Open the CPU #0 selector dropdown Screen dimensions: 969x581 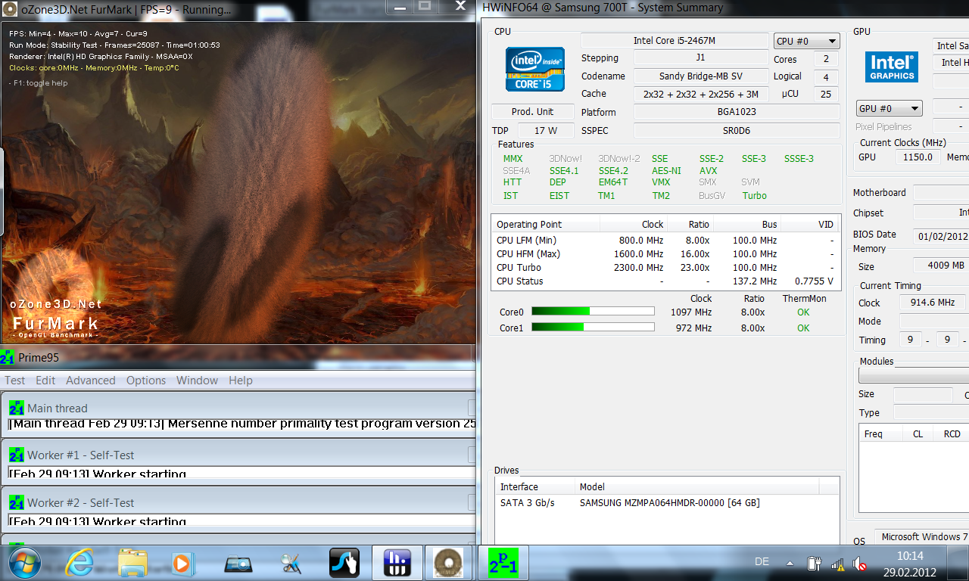click(807, 41)
